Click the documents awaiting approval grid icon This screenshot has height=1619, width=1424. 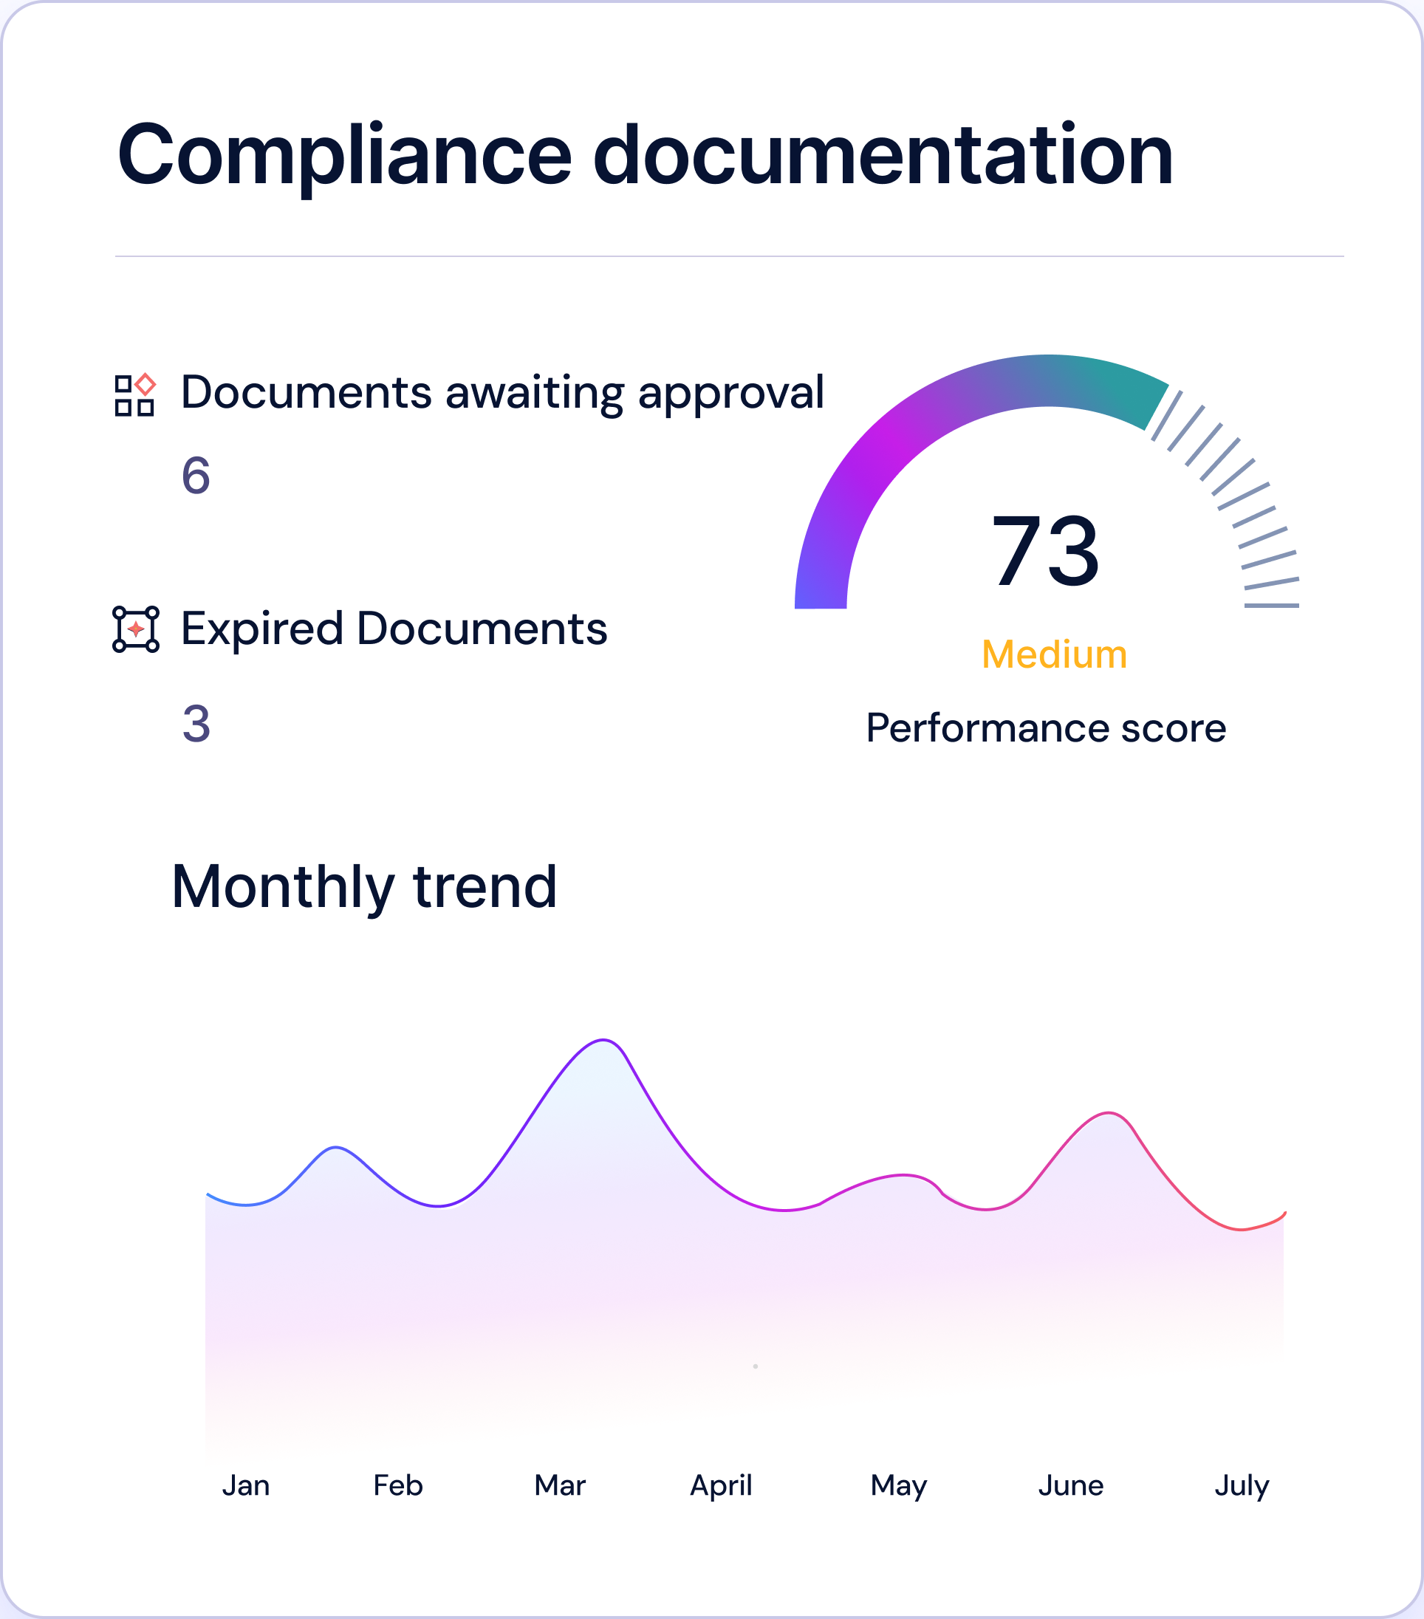click(134, 395)
